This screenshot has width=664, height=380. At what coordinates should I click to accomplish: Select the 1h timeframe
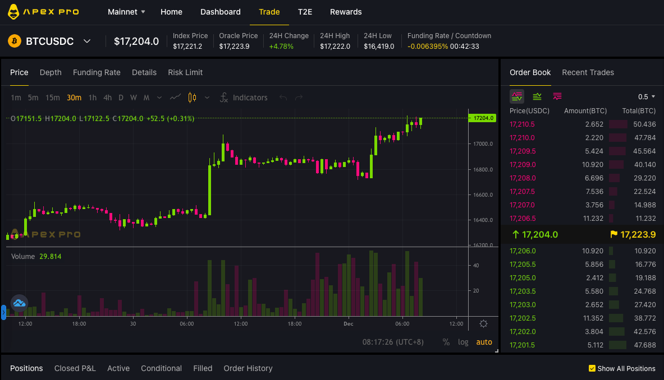coord(92,98)
